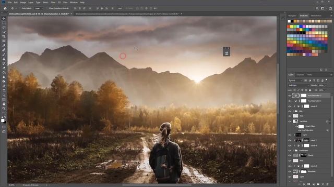The height and width of the screenshot is (187, 334).
Task: Select the Rectangular Marquee tool
Action: pyautogui.click(x=4, y=23)
